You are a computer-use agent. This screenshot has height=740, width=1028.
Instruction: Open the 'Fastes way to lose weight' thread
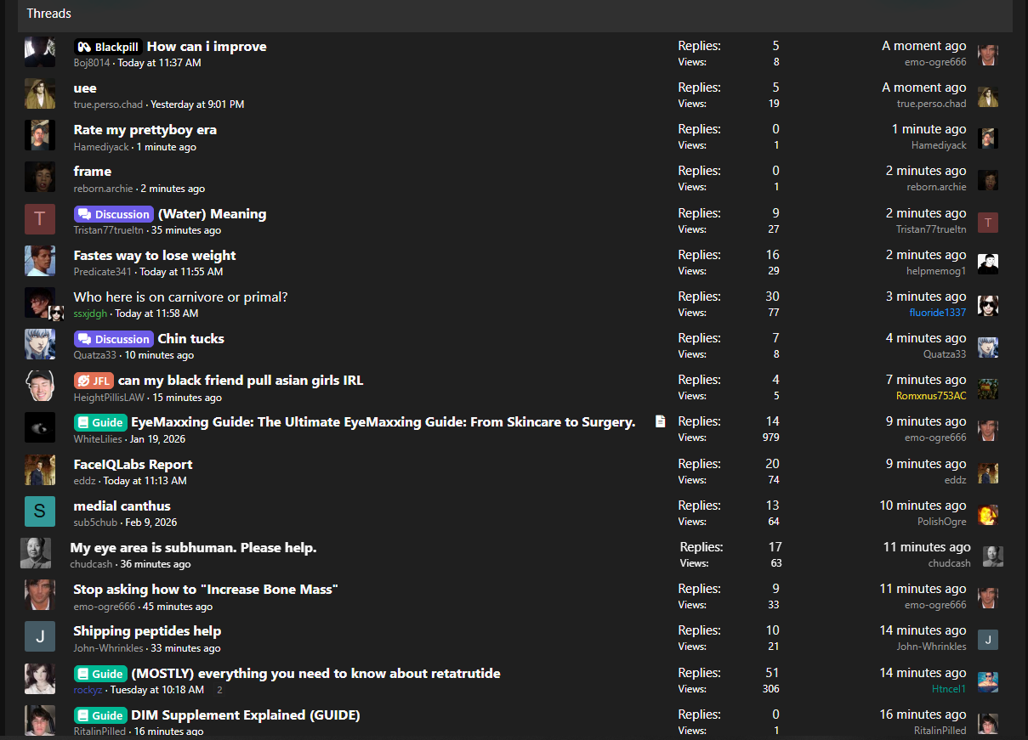pos(155,256)
